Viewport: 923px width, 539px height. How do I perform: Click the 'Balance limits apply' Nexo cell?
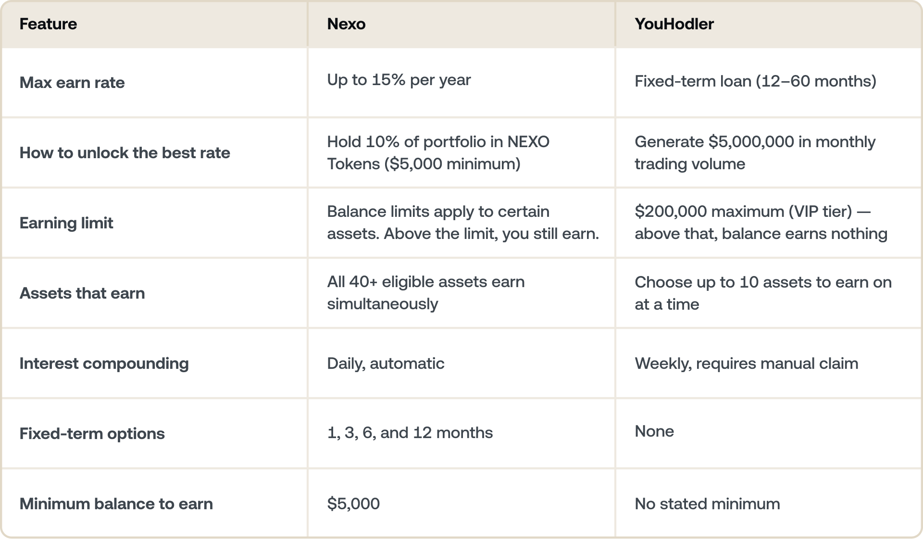[463, 222]
